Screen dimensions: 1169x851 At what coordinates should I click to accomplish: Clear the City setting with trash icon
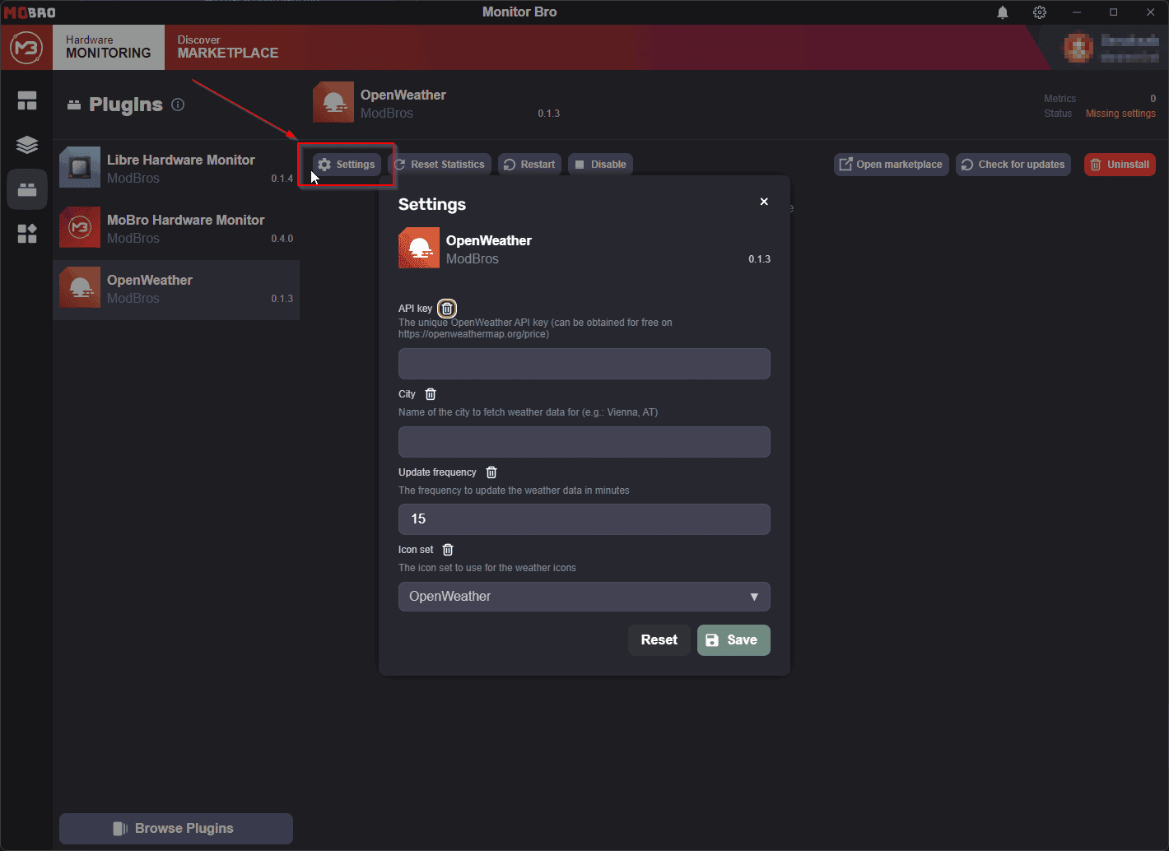click(431, 394)
